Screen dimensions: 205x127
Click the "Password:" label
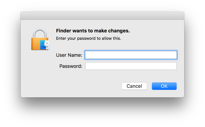[71, 66]
